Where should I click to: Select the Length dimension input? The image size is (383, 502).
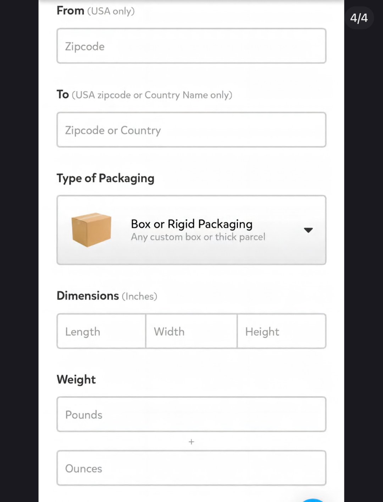(101, 331)
